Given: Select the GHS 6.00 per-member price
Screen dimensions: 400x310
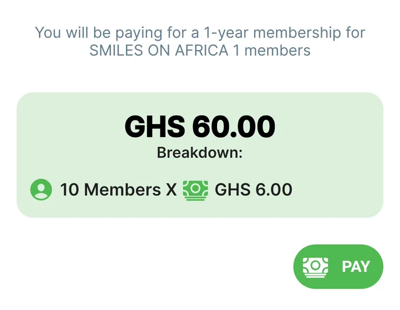Looking at the screenshot, I should click(x=254, y=190).
